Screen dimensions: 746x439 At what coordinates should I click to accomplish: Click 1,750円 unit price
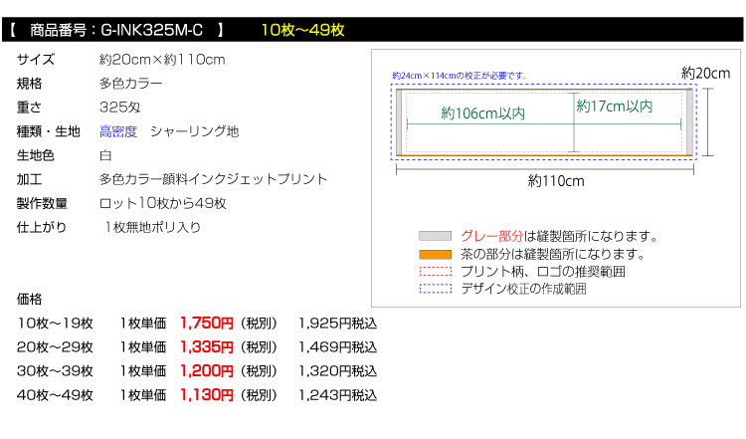click(207, 323)
